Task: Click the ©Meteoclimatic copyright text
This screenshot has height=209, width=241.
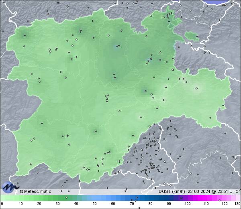Action: pyautogui.click(x=35, y=191)
